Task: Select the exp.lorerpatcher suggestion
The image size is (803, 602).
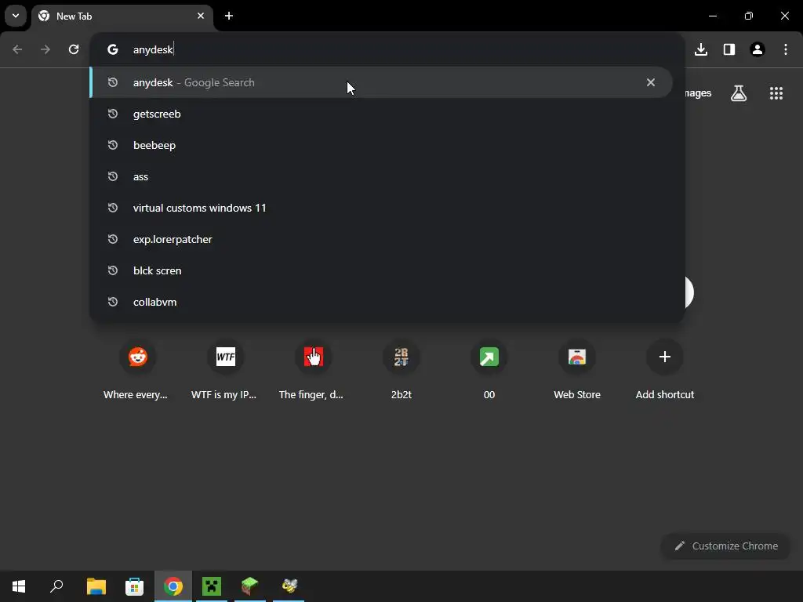Action: [x=380, y=239]
